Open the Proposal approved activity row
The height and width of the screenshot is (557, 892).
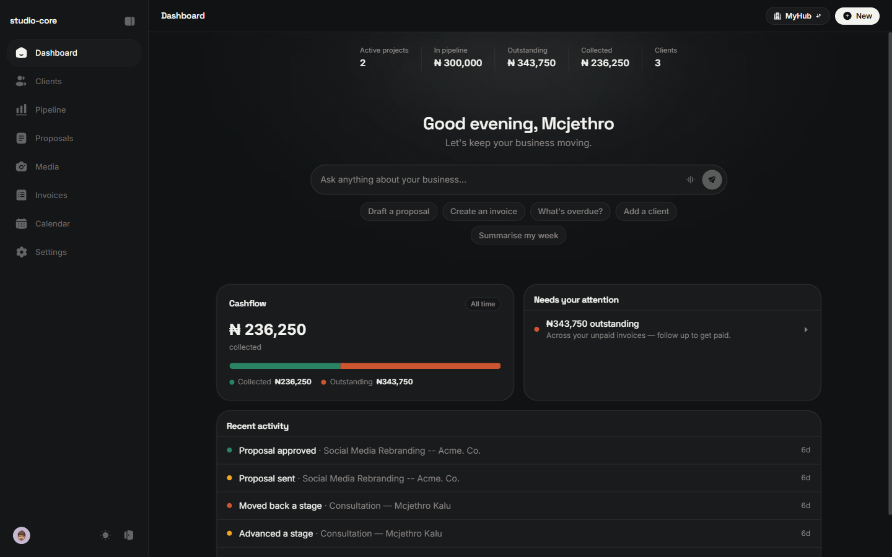pyautogui.click(x=518, y=451)
